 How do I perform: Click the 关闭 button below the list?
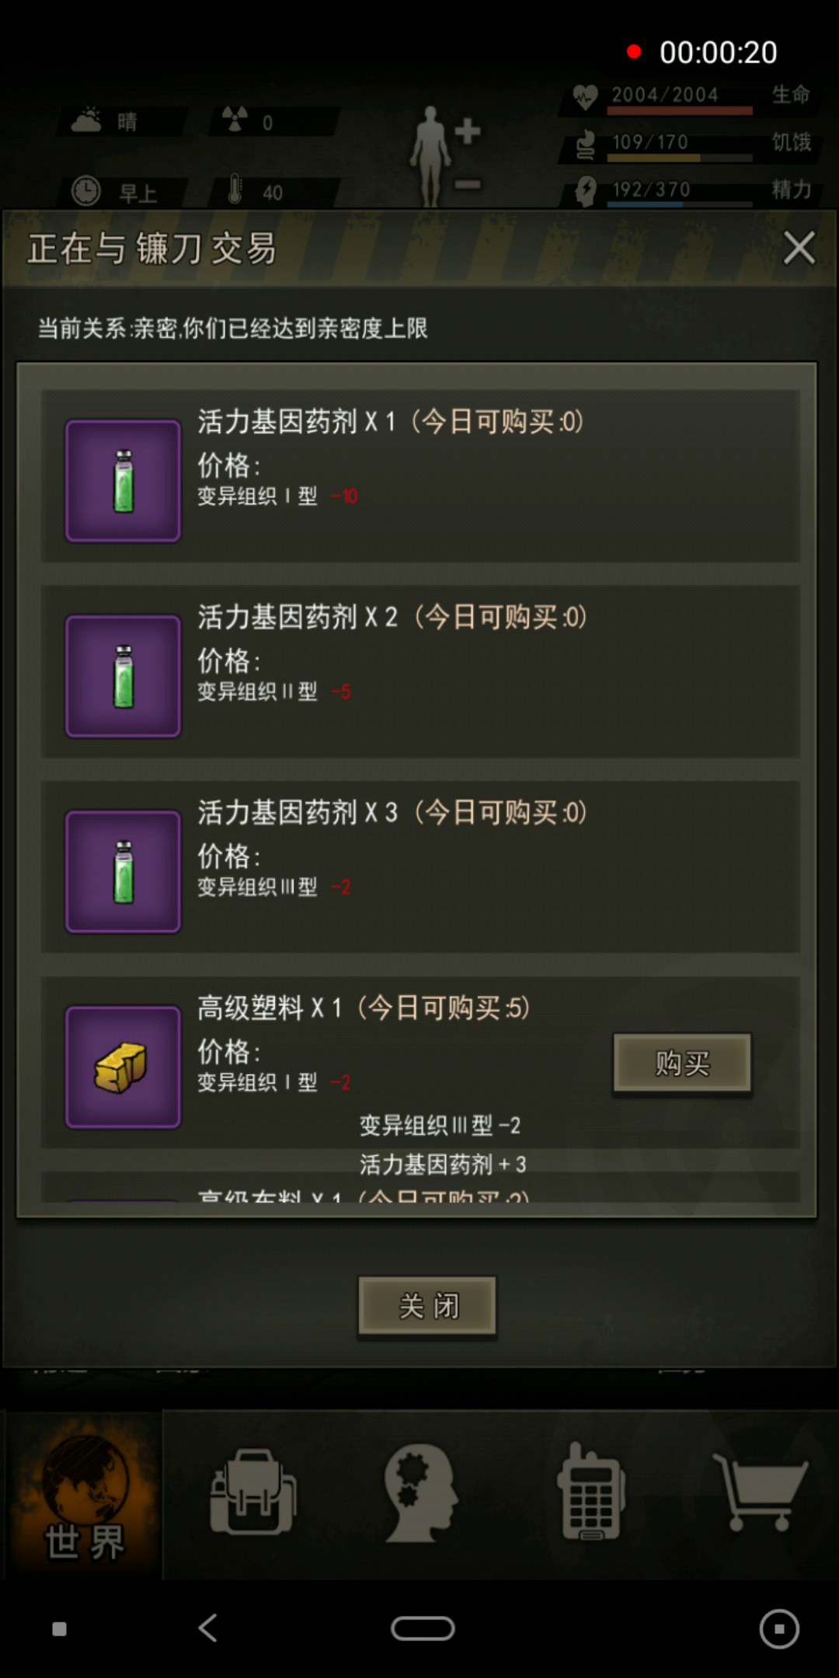click(427, 1306)
